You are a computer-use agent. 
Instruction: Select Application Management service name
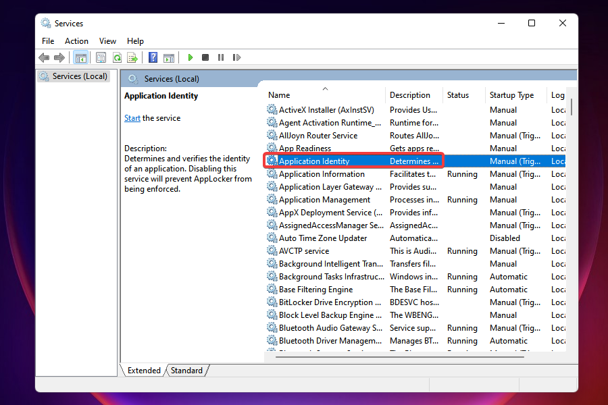[324, 200]
